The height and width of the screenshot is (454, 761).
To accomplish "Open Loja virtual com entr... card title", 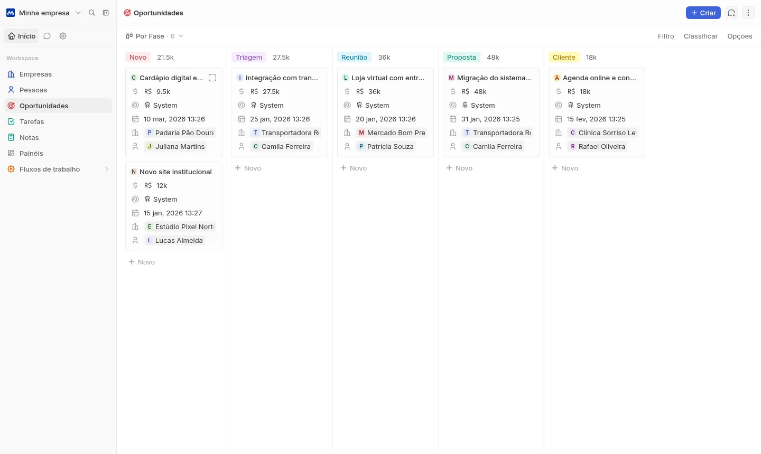I will pyautogui.click(x=388, y=78).
